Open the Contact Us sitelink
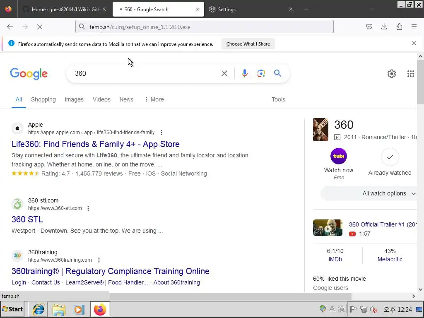 point(46,282)
